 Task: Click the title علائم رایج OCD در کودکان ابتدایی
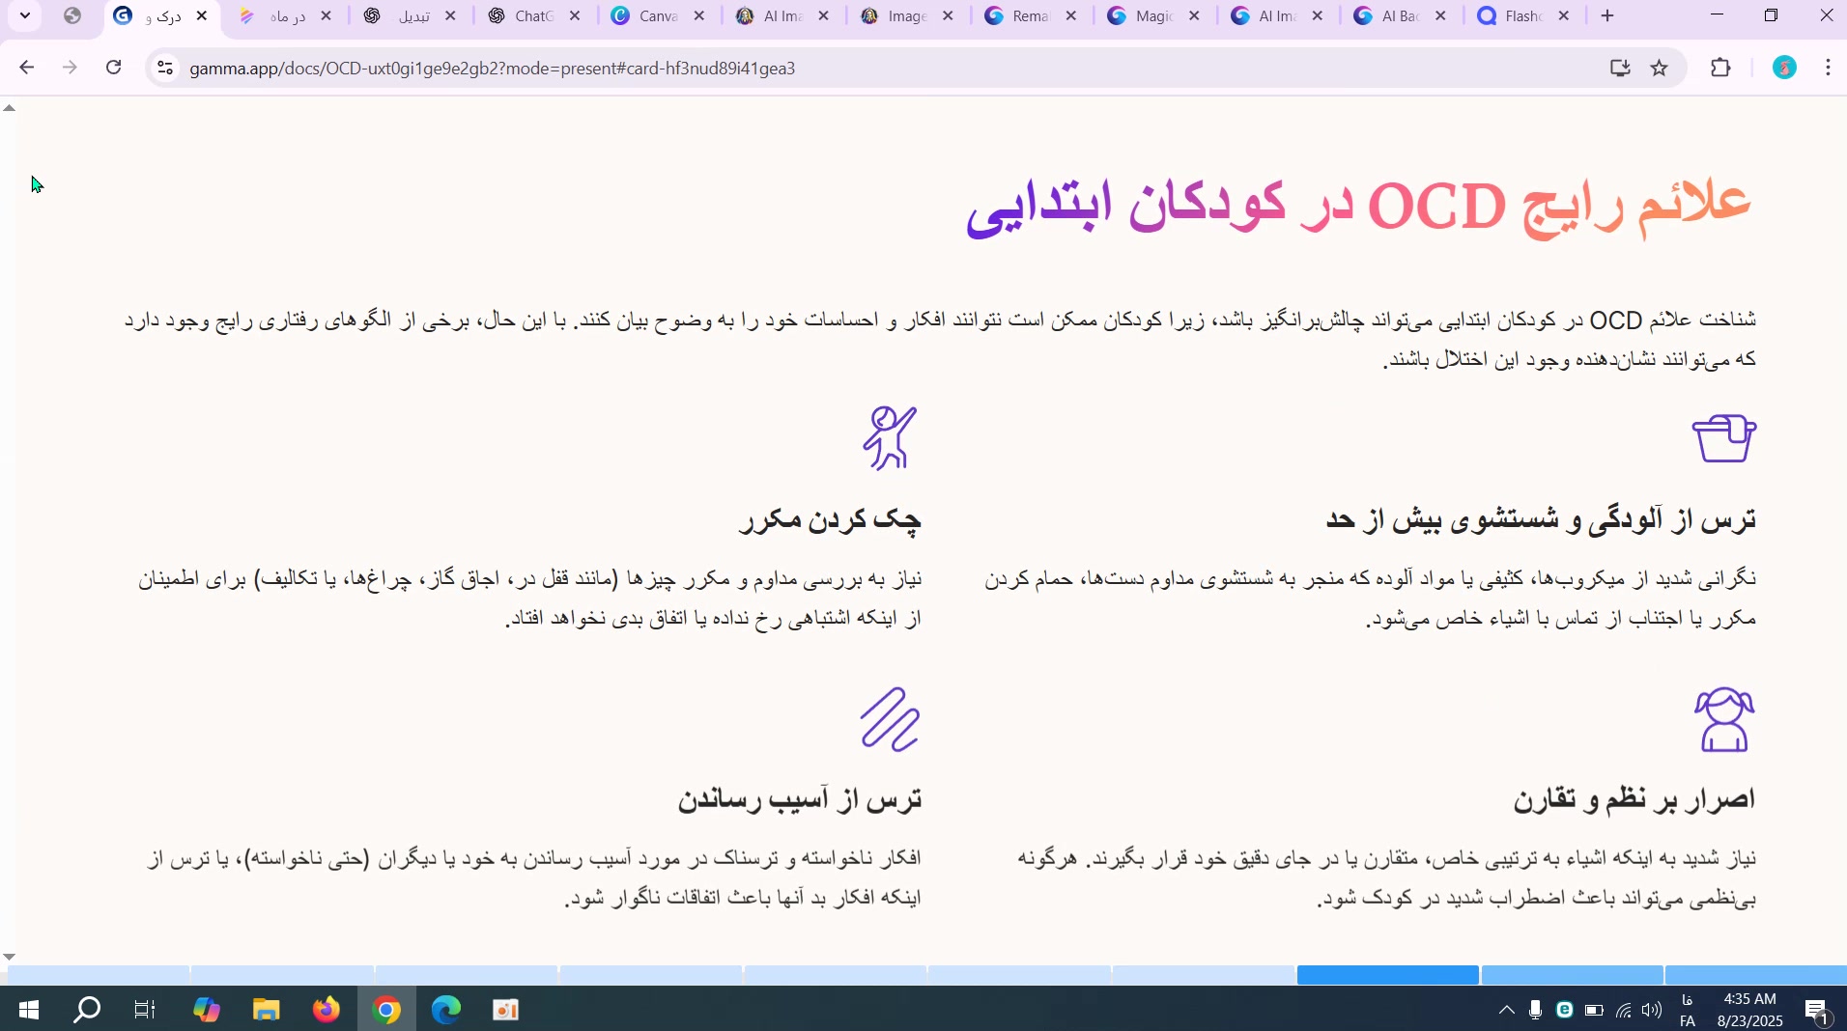[1361, 207]
